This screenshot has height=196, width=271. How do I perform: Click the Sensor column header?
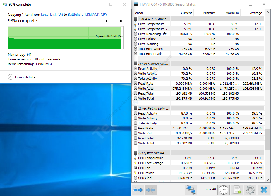151,13
